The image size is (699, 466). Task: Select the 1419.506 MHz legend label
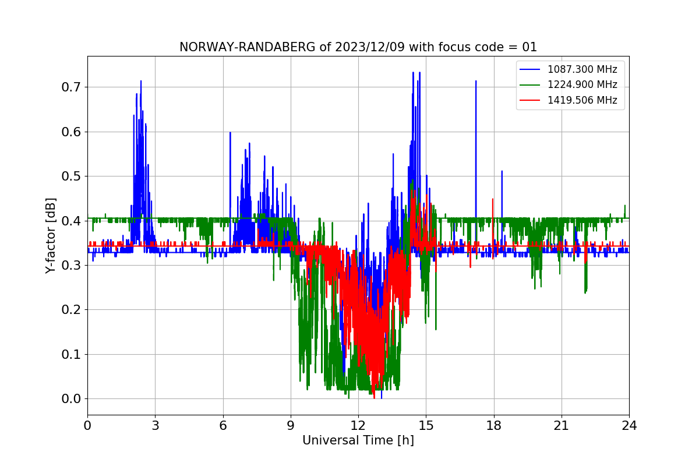click(x=582, y=100)
